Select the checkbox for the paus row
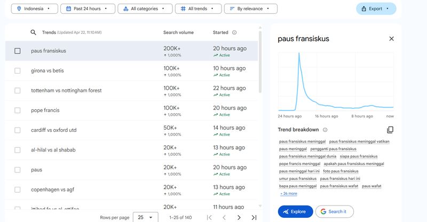This screenshot has width=427, height=222. coord(18,170)
